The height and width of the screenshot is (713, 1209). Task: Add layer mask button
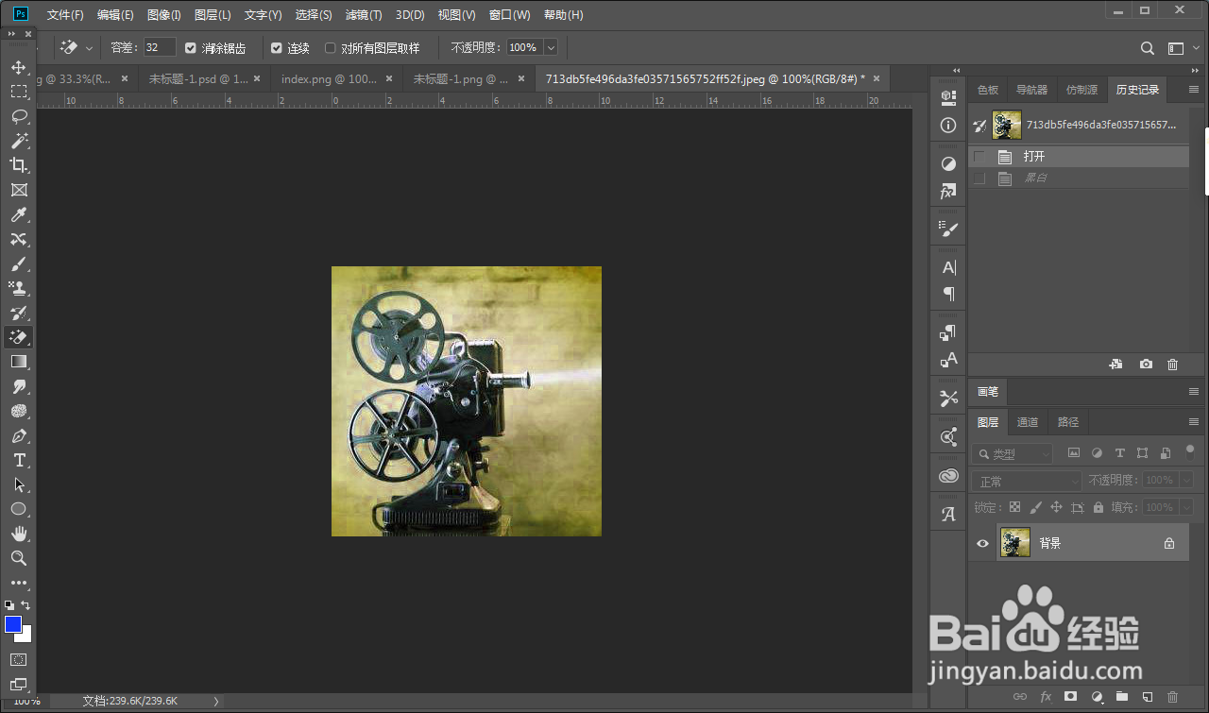(1070, 697)
